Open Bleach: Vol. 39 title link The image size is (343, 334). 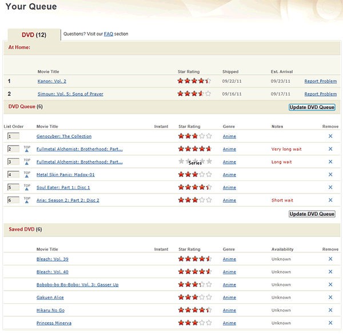coord(52,259)
